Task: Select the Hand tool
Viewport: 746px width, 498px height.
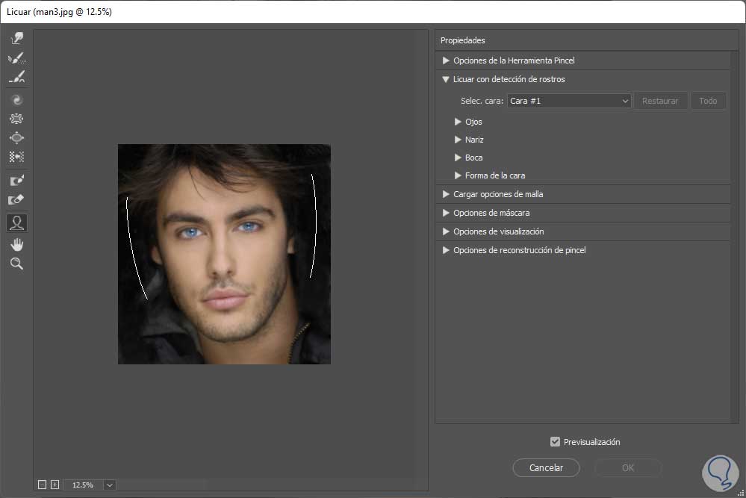Action: click(x=16, y=244)
